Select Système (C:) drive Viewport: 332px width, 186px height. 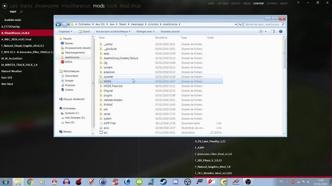pos(70,113)
